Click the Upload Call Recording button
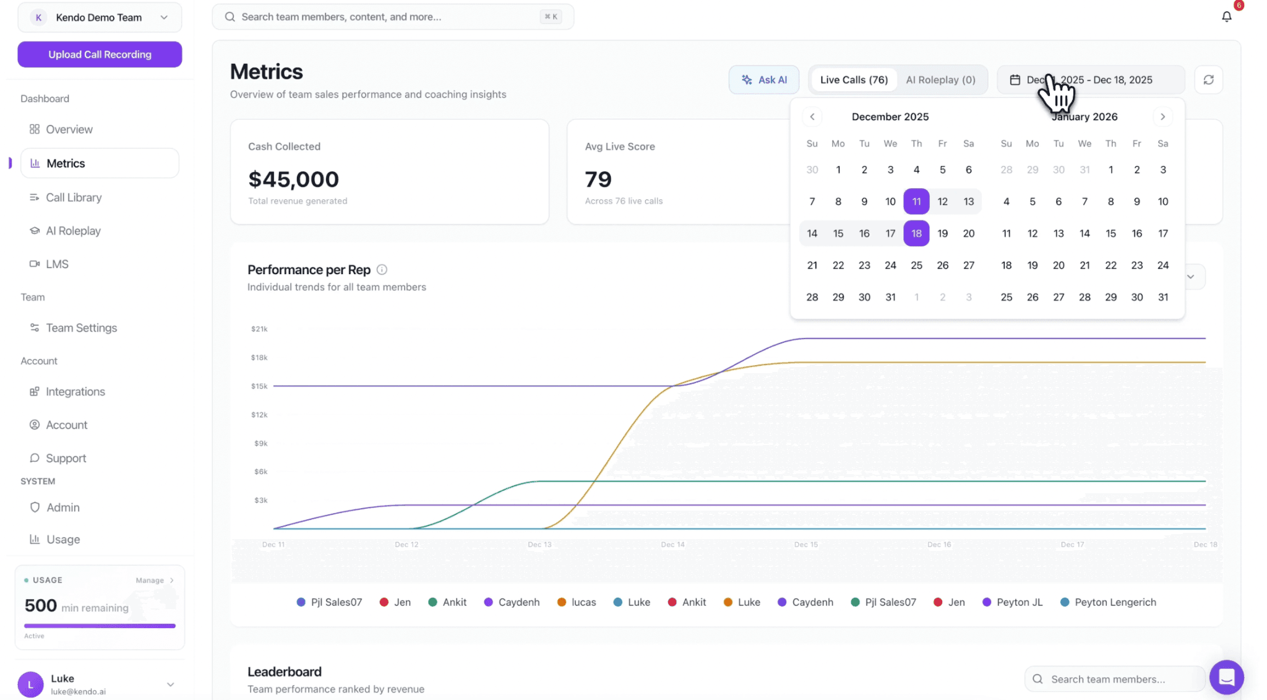Image resolution: width=1267 pixels, height=700 pixels. [99, 54]
